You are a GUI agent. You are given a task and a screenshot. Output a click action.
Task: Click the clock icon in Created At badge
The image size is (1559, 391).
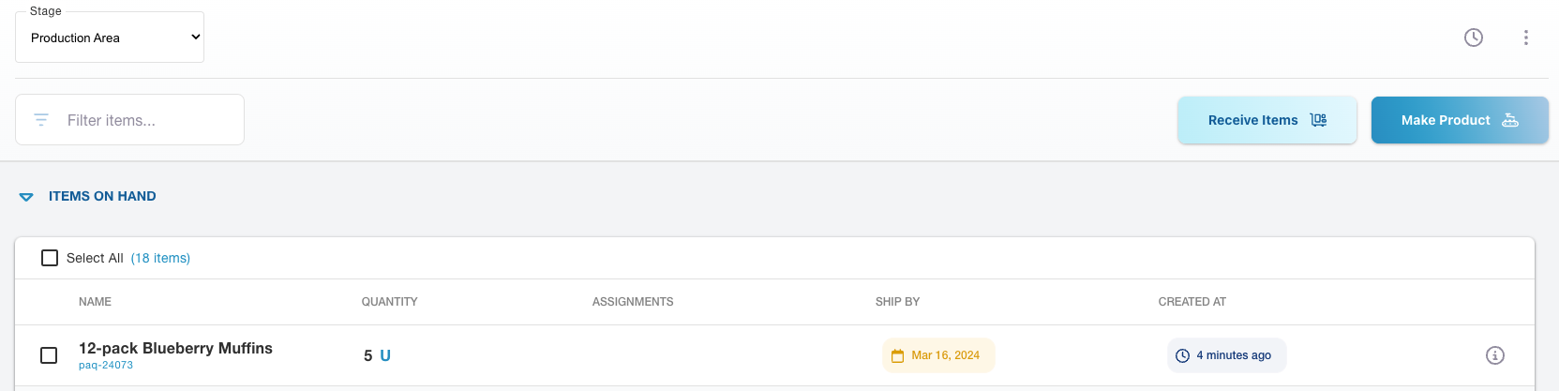(x=1183, y=356)
